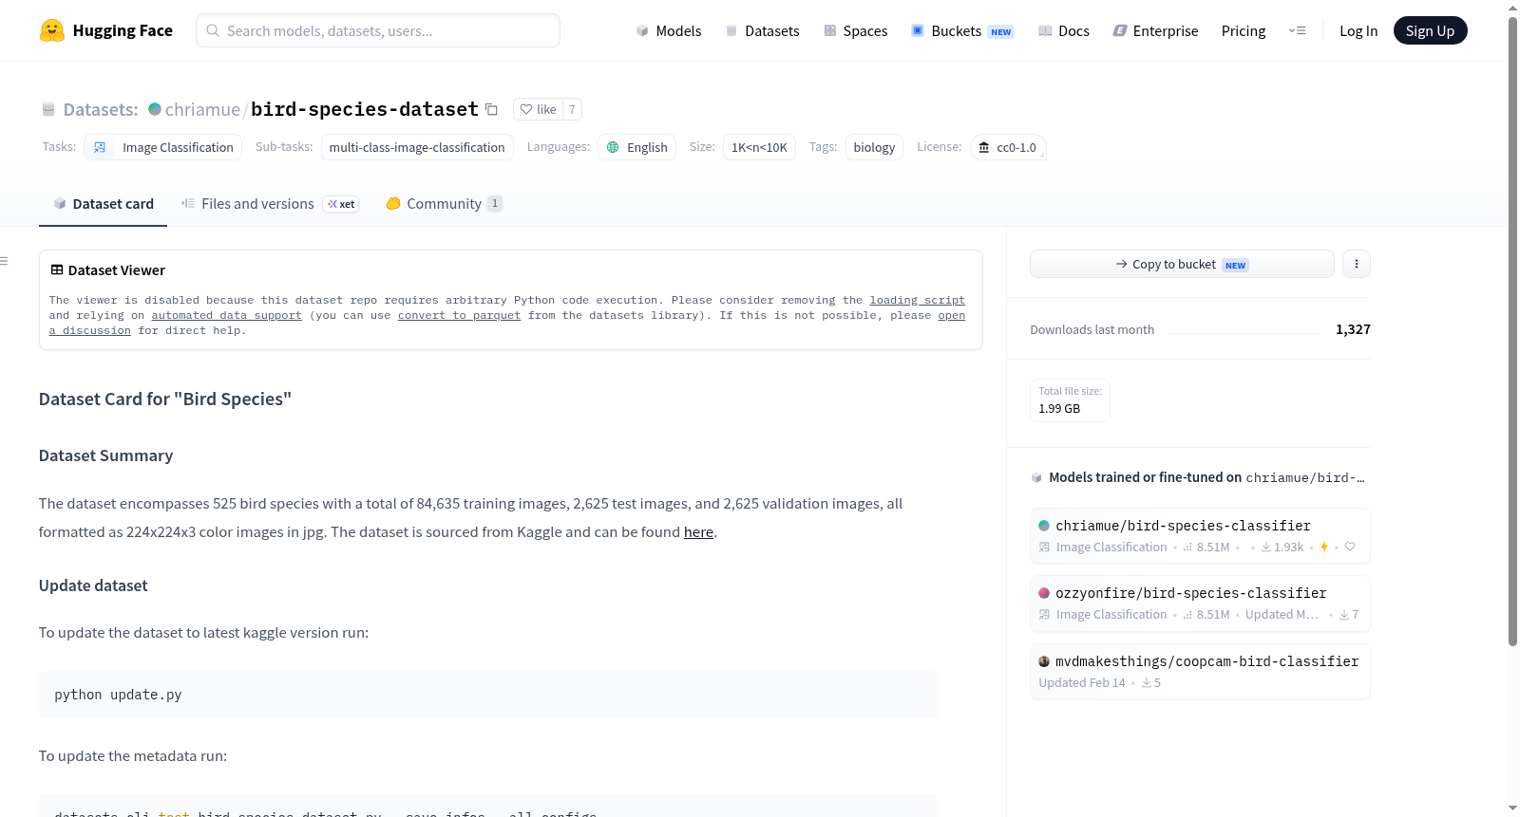1520x817 pixels.
Task: Click the mvdmakesthings avatar icon
Action: 1044,661
